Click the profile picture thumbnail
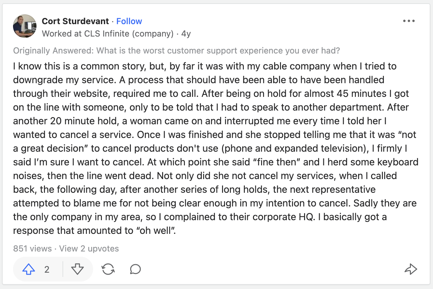433x289 pixels. coord(24,26)
